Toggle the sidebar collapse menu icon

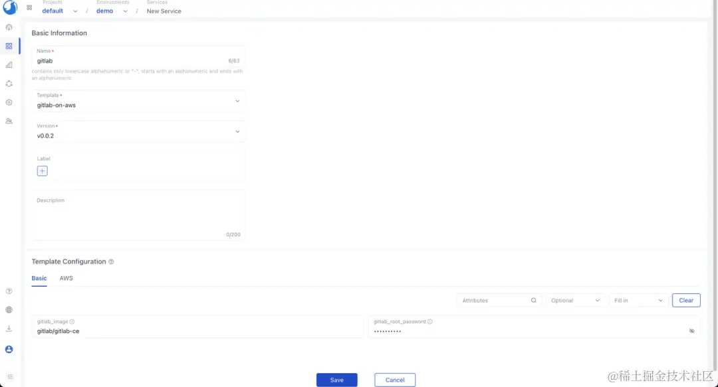click(10, 377)
